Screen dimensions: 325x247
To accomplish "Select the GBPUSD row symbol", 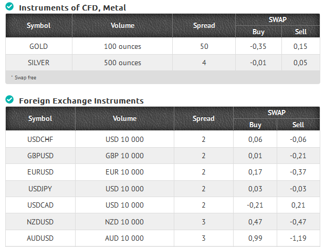I will click(x=40, y=156).
